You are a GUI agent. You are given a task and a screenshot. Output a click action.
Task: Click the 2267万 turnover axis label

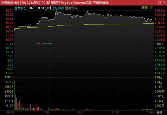click(x=160, y=106)
